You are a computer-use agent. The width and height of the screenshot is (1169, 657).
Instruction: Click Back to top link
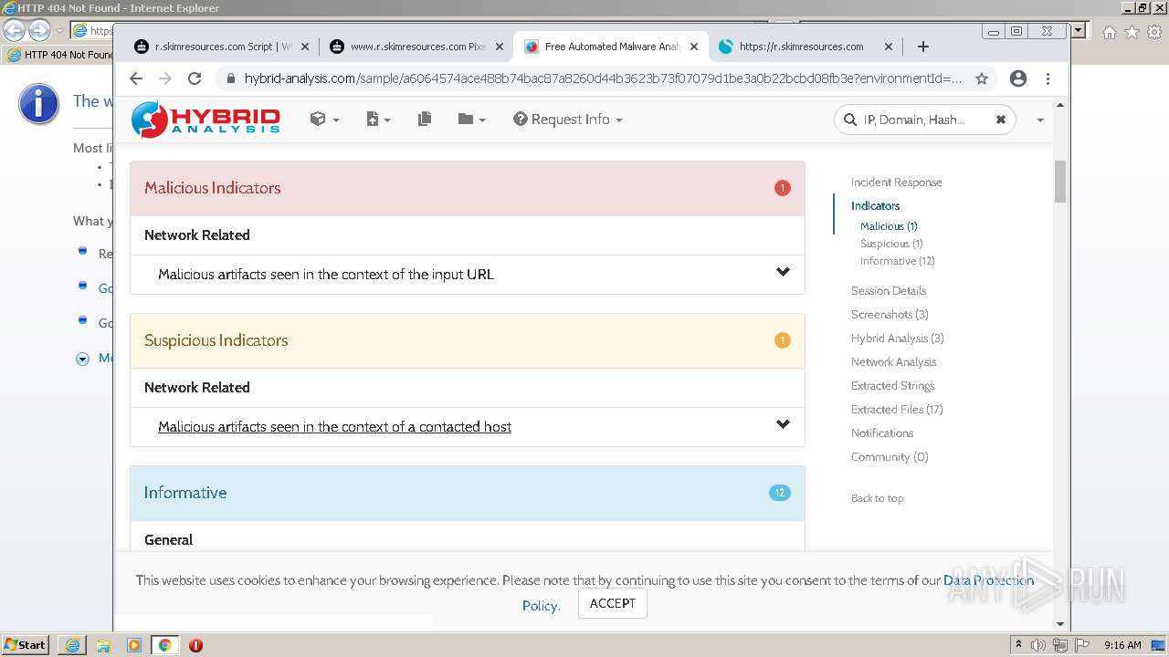(877, 498)
